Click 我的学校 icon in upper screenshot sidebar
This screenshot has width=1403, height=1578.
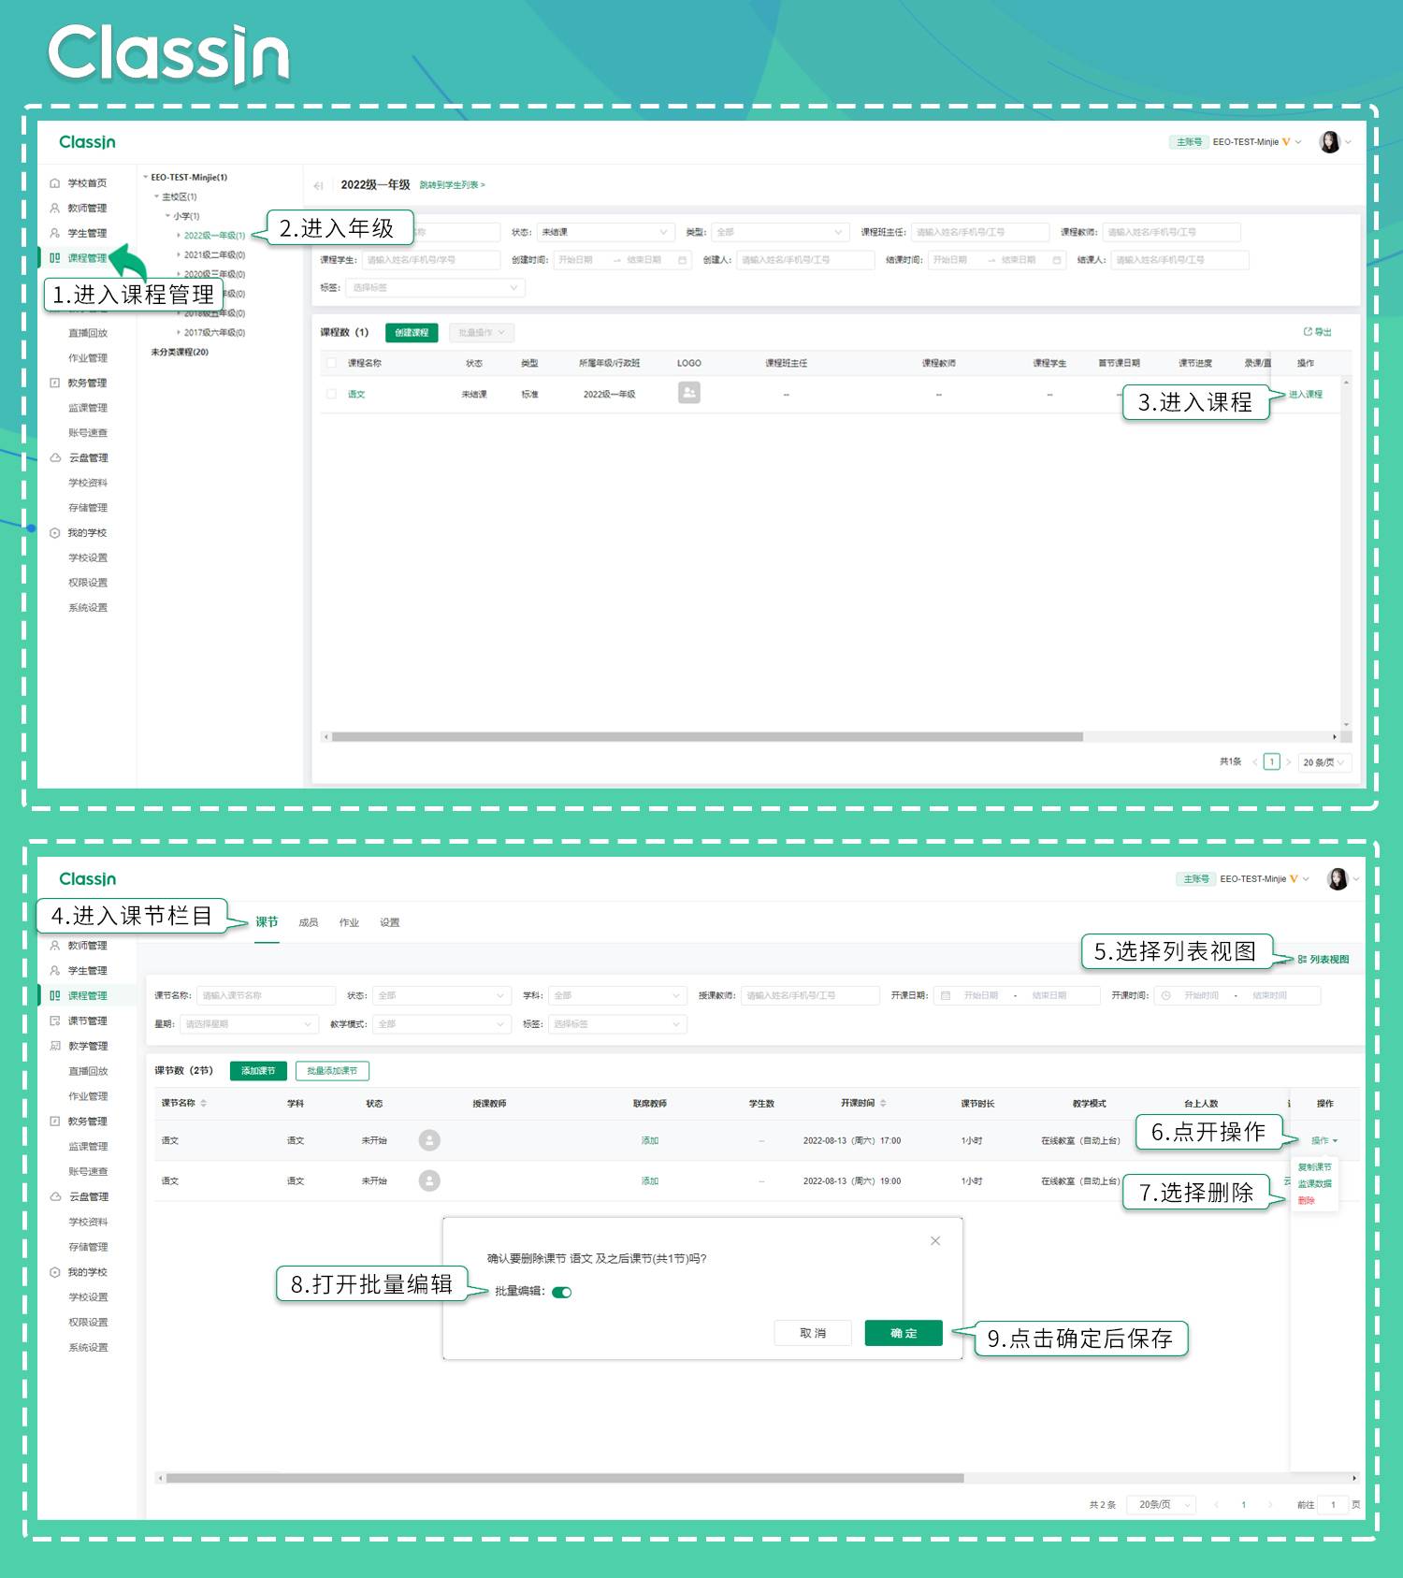[55, 533]
